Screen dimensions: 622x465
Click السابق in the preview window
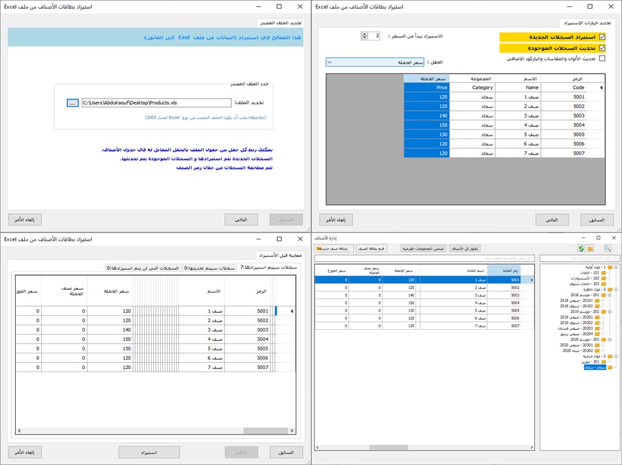click(x=286, y=453)
